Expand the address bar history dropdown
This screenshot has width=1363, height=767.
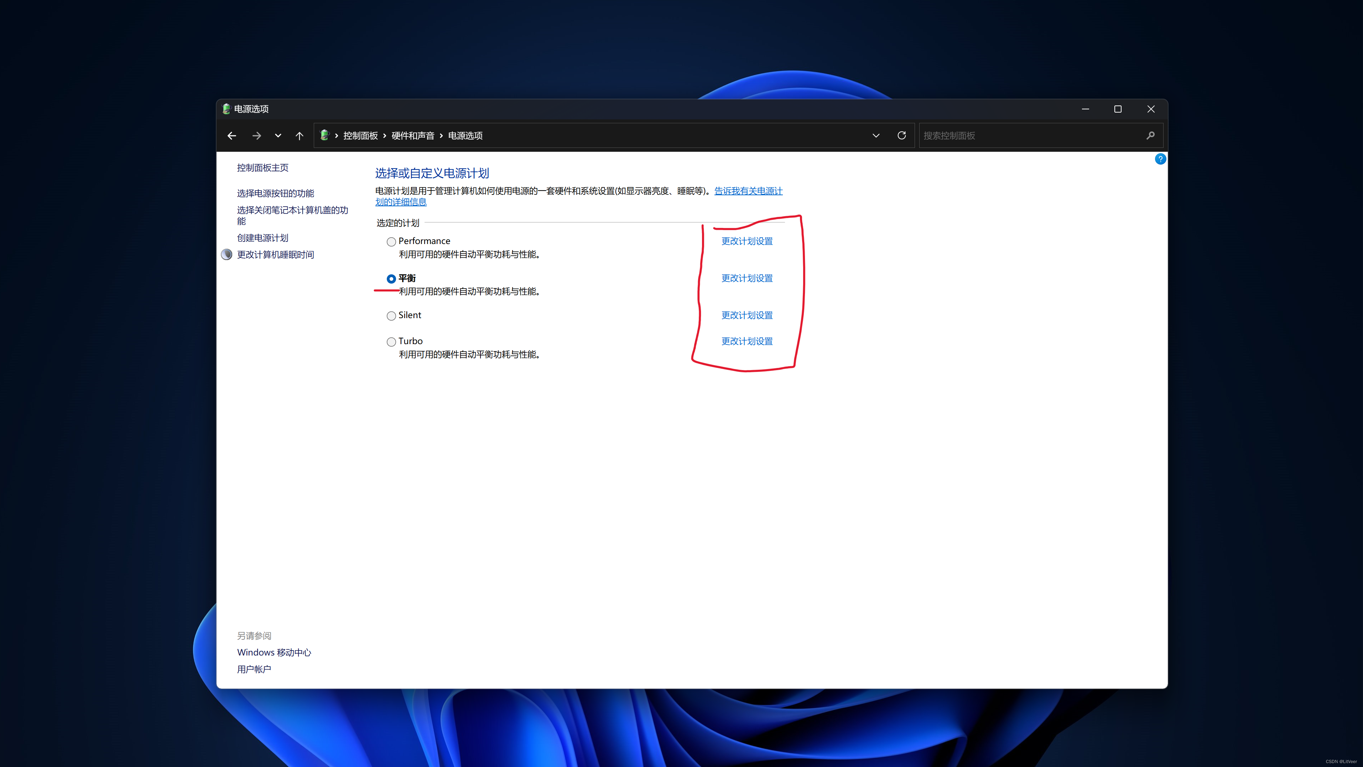(876, 135)
